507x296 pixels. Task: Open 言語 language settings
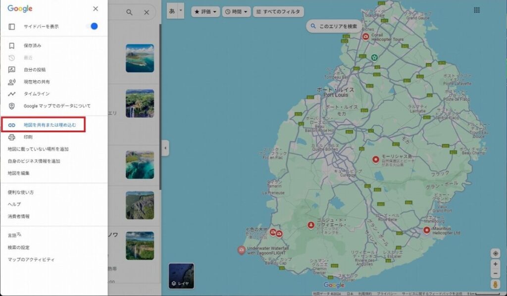click(14, 235)
